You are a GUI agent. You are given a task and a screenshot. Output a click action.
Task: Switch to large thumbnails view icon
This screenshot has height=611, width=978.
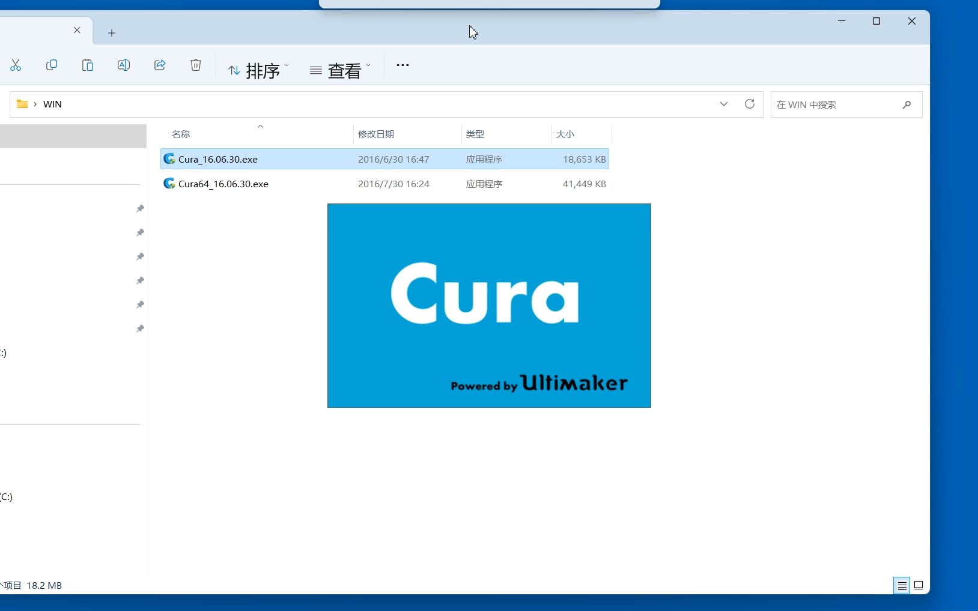919,585
